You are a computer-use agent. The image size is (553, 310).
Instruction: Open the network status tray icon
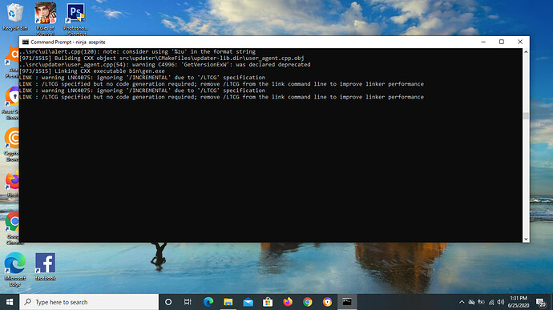click(x=491, y=302)
